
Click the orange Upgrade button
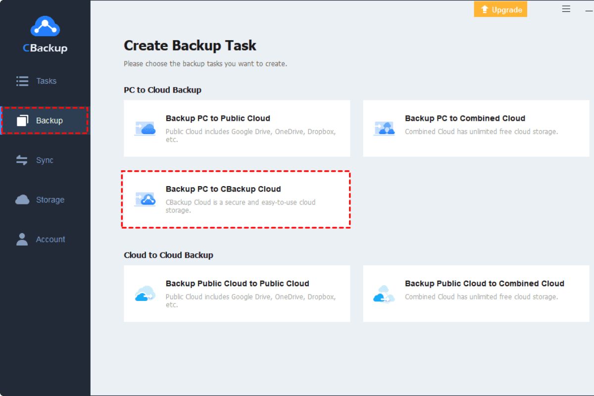(x=500, y=9)
